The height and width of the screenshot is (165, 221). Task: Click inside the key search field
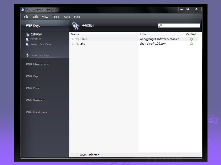coord(179,25)
